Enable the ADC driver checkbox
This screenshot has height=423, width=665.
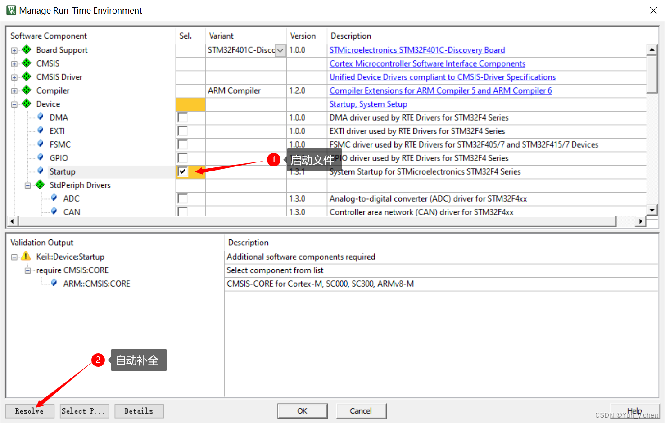pos(182,198)
